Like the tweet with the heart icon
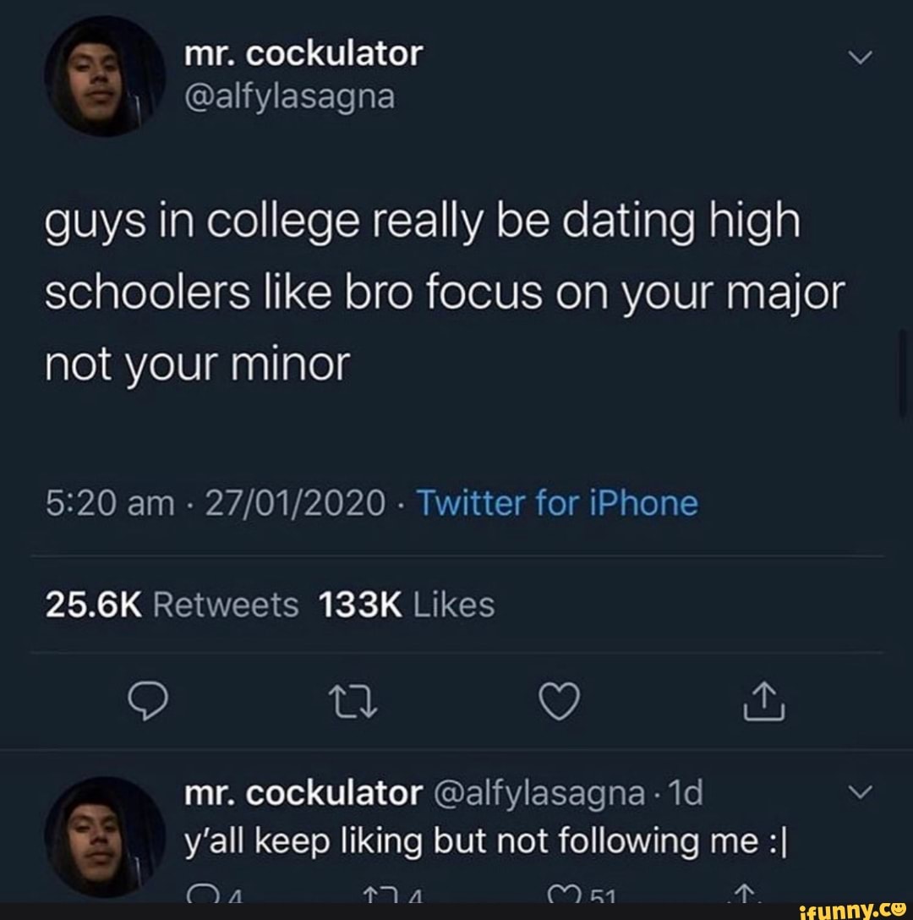 [x=559, y=701]
